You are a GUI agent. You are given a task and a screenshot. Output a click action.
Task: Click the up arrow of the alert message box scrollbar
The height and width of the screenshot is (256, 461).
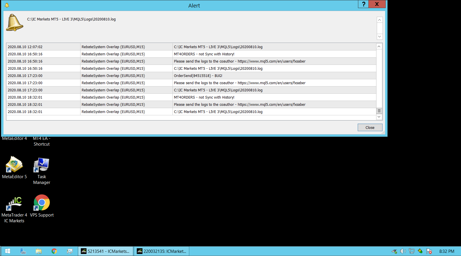point(380,20)
